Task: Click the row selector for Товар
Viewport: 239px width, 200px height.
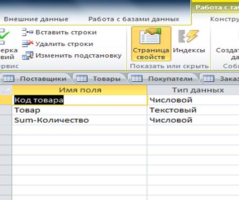Action: point(6,110)
